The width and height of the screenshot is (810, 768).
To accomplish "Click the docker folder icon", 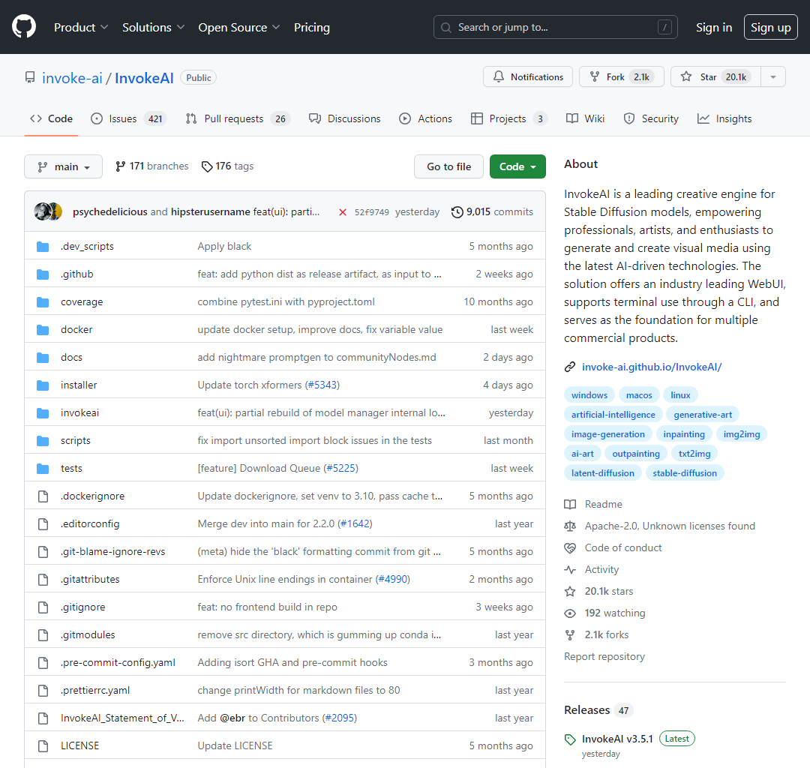I will (x=43, y=330).
